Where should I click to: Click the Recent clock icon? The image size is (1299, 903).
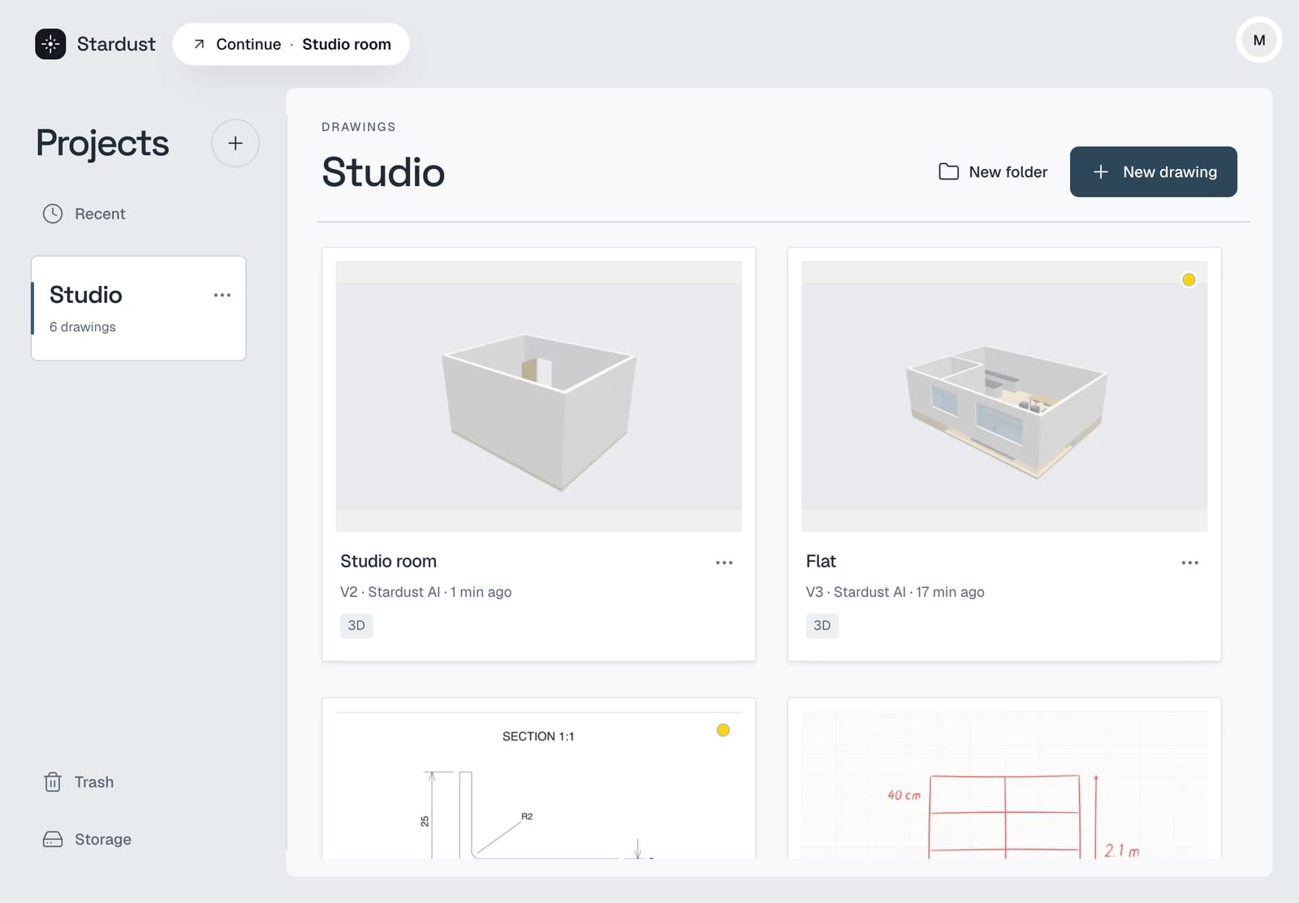click(53, 214)
